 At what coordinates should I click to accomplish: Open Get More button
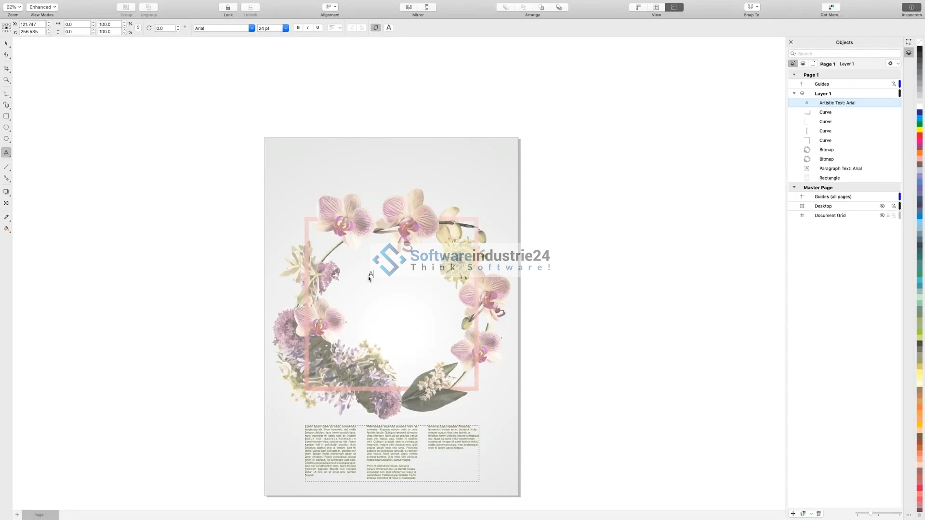[831, 7]
